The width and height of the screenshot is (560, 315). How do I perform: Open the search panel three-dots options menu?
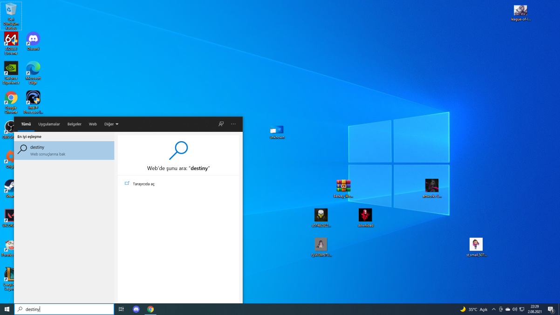tap(233, 124)
